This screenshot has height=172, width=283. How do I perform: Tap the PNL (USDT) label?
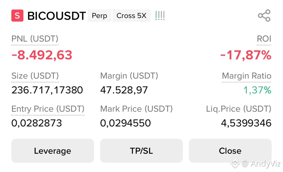(35, 39)
